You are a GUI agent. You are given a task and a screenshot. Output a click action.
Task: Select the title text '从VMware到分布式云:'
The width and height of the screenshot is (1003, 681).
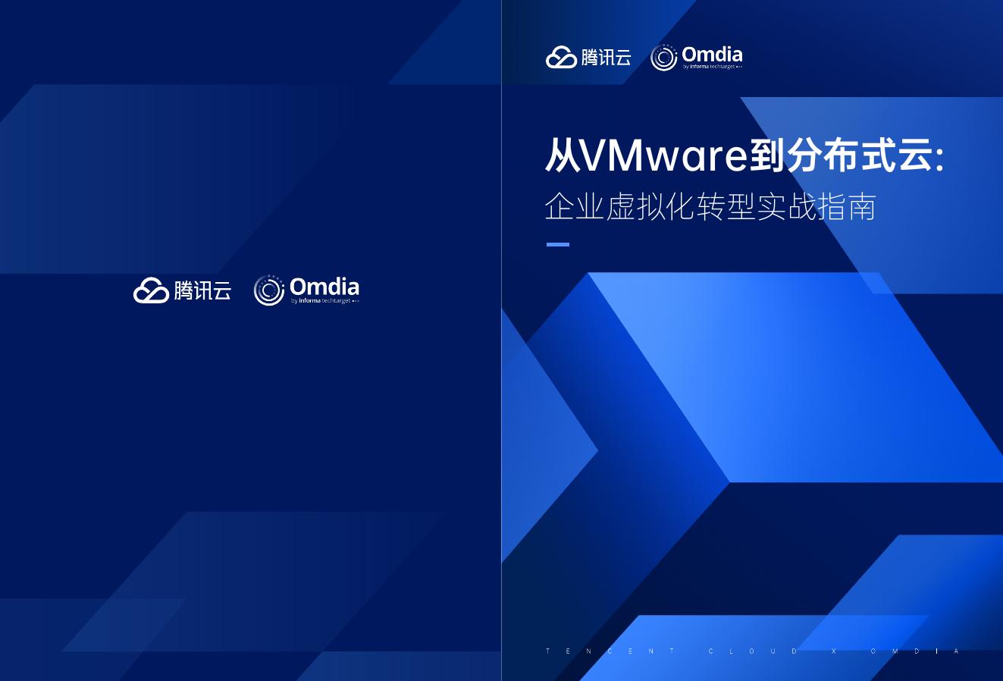point(744,155)
